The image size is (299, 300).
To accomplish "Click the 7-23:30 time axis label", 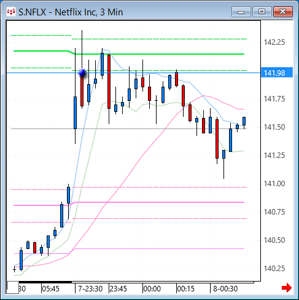I will click(90, 289).
